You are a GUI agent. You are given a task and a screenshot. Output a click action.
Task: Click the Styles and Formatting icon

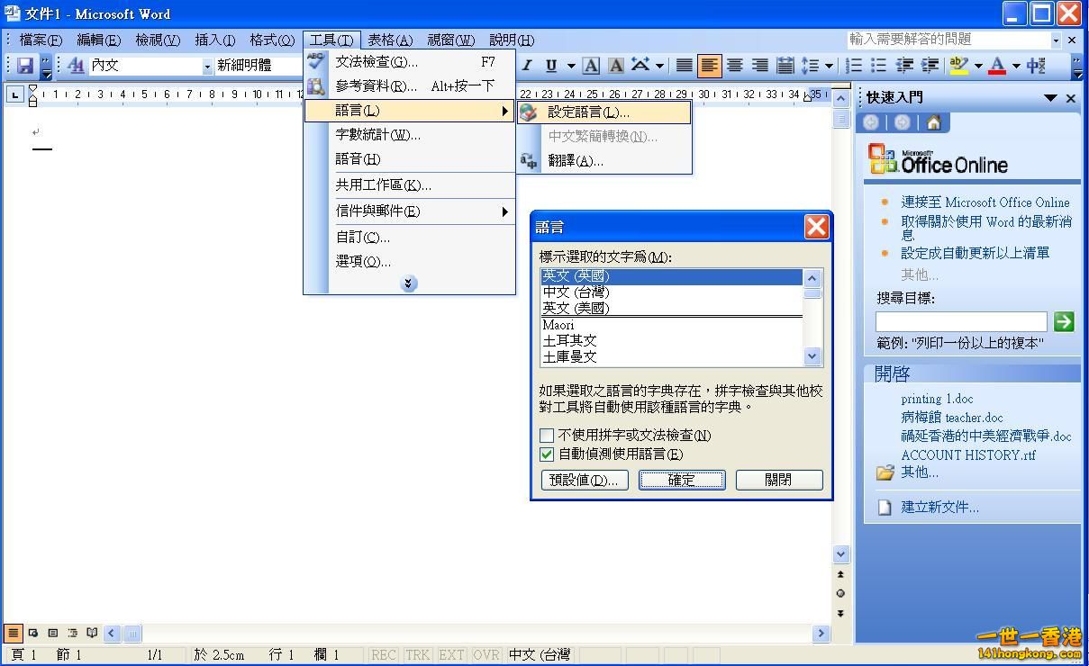click(77, 65)
